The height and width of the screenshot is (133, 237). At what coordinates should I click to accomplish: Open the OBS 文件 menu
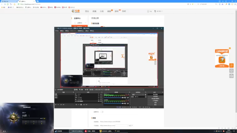(x=57, y=31)
